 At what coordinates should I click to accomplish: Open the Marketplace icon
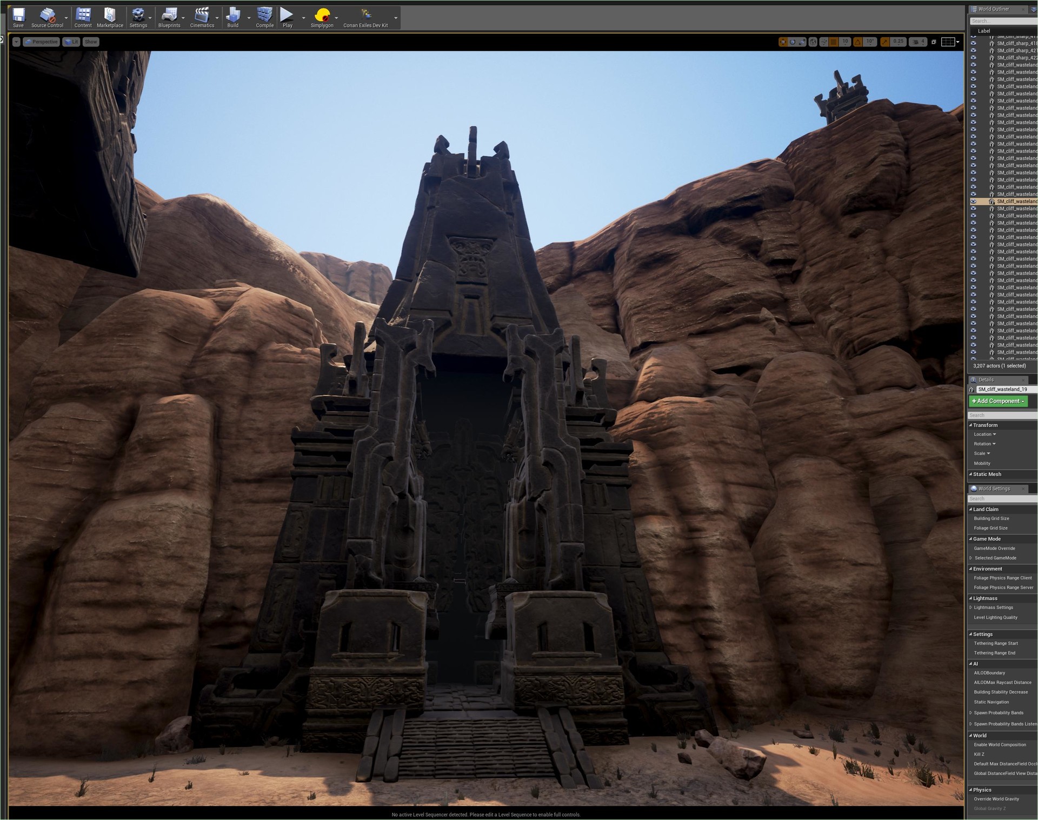[110, 15]
